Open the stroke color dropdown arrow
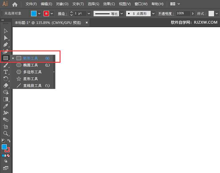 tap(52, 14)
